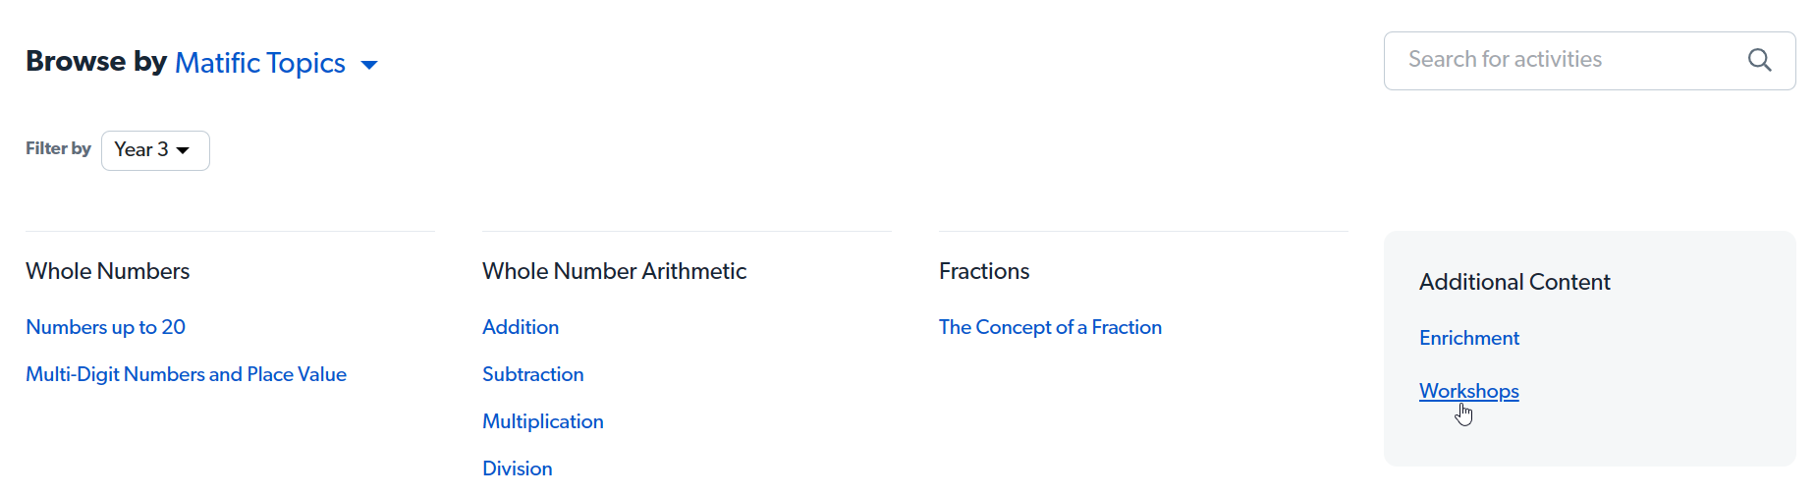1816x496 pixels.
Task: Select the Addition topic link
Action: click(x=521, y=327)
